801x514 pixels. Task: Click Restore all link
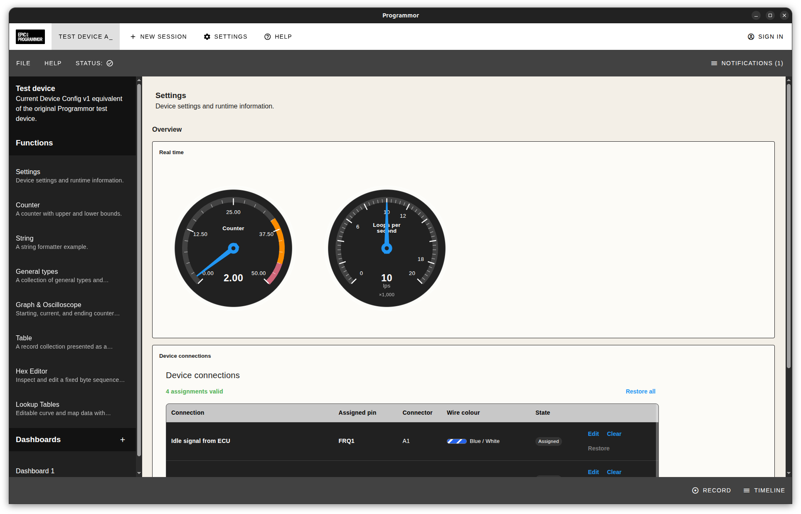(x=641, y=391)
